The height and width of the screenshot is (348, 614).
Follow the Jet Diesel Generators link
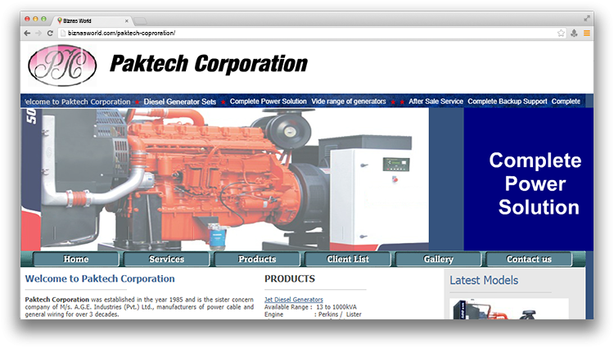coord(293,300)
